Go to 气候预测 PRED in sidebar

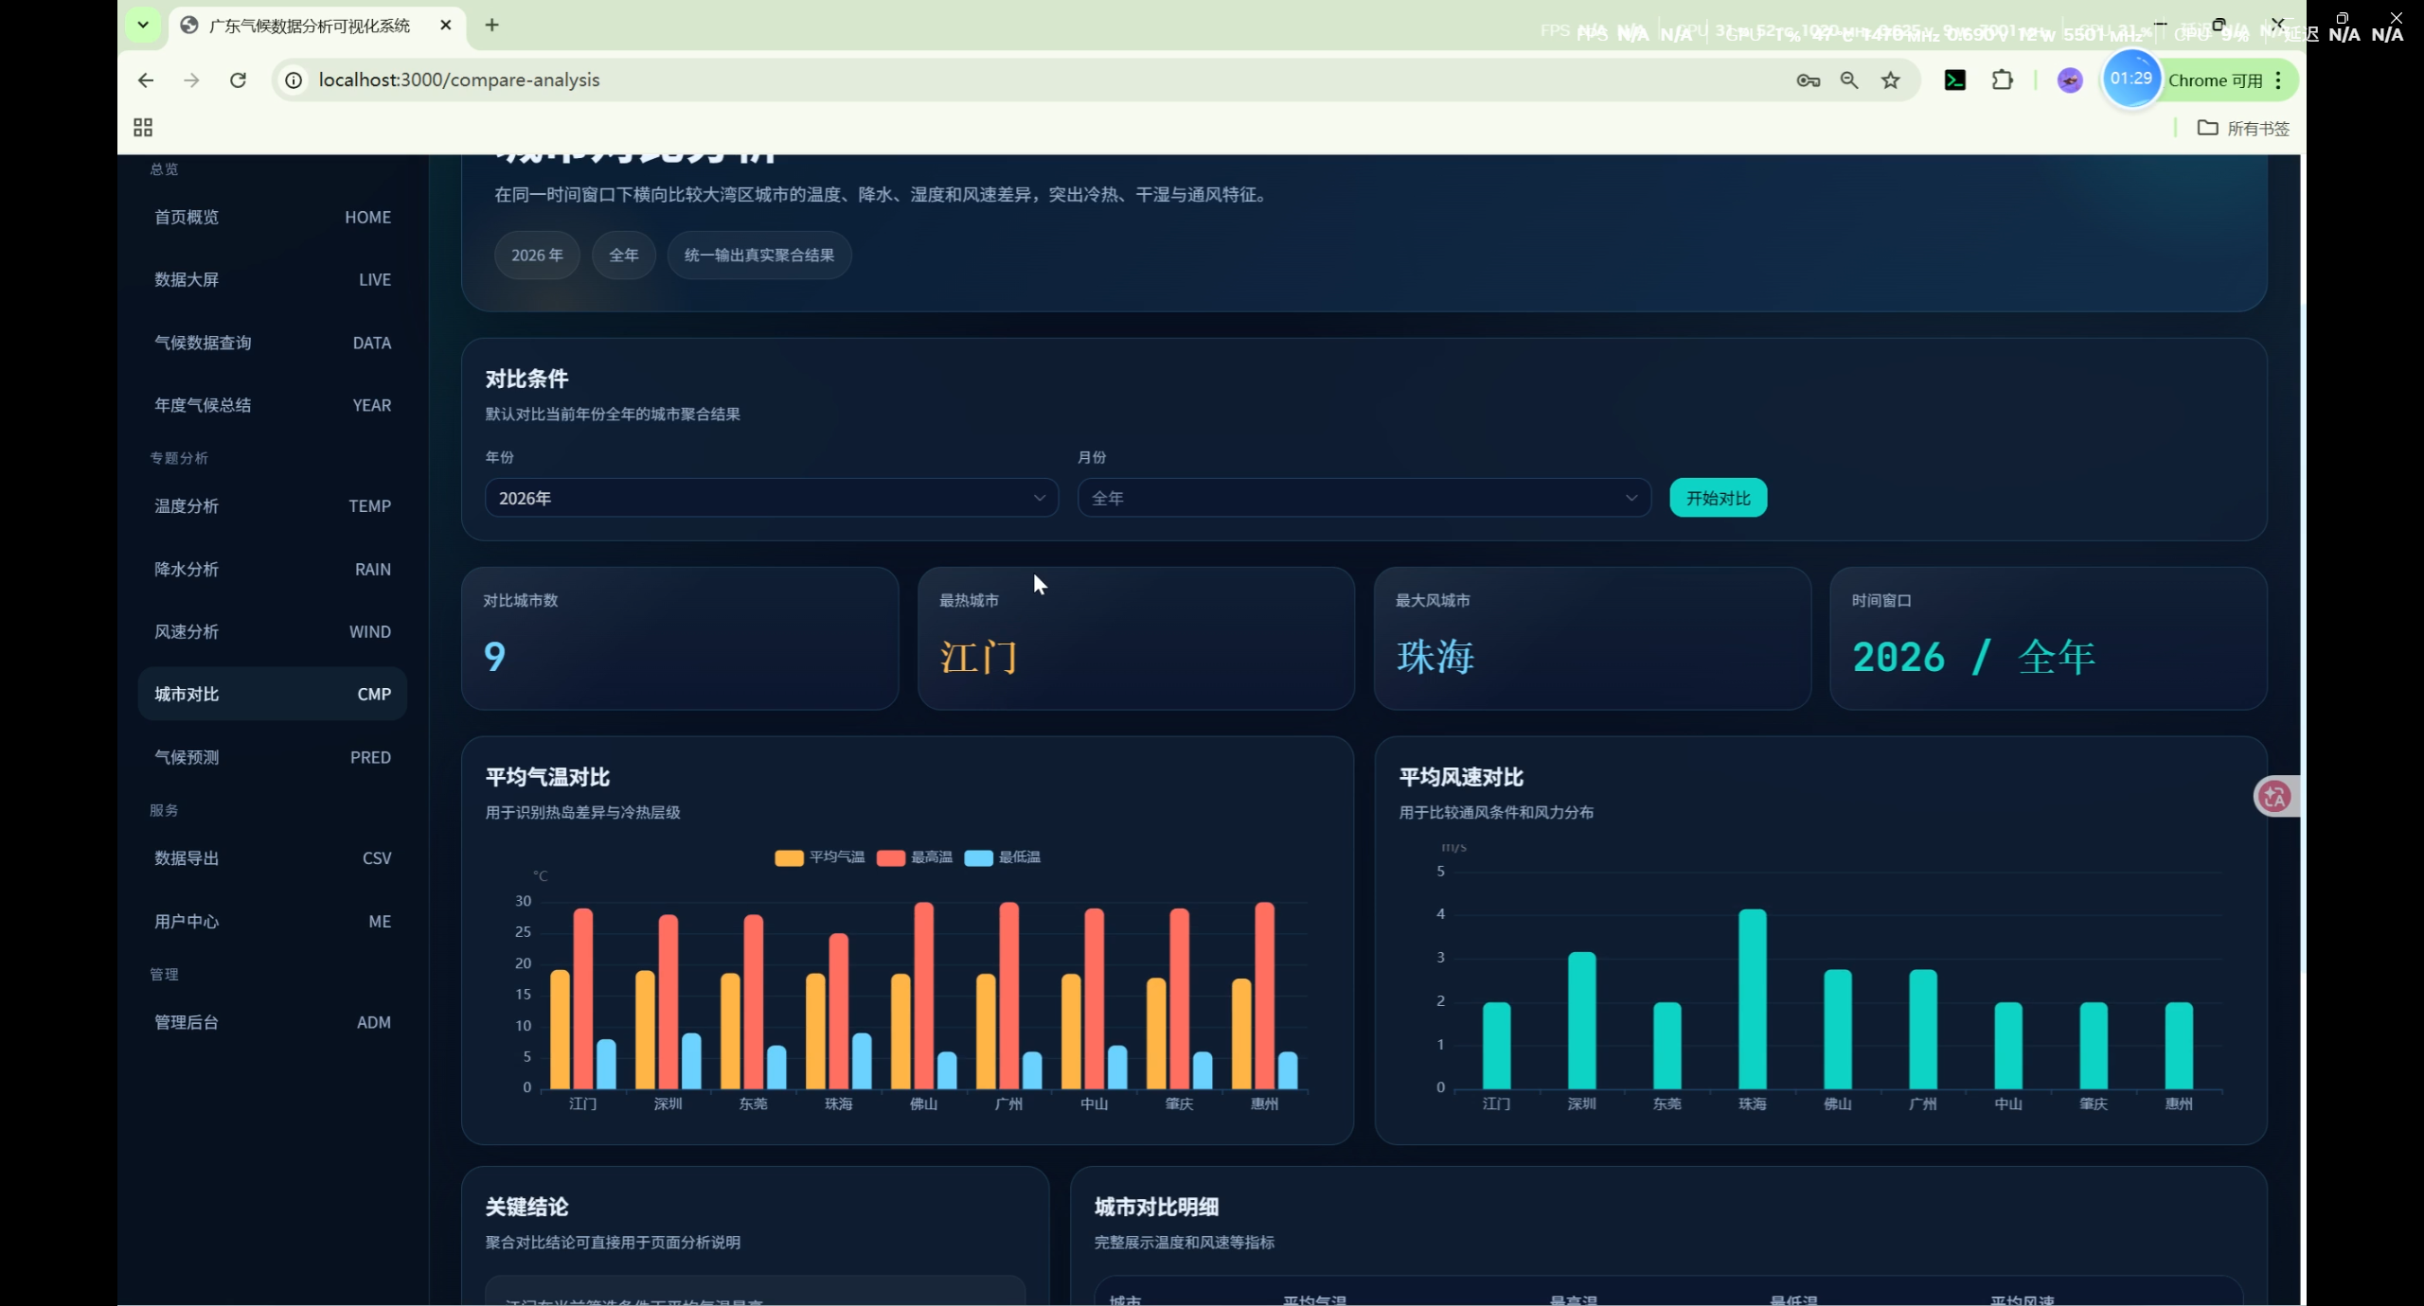[x=272, y=757]
